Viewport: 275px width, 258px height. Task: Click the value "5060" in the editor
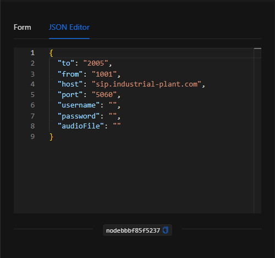click(x=104, y=95)
